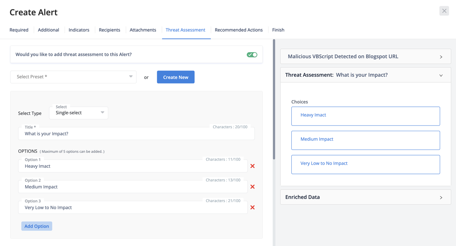Choose Heavy Imact in preview choices
The image size is (456, 246).
(x=365, y=116)
